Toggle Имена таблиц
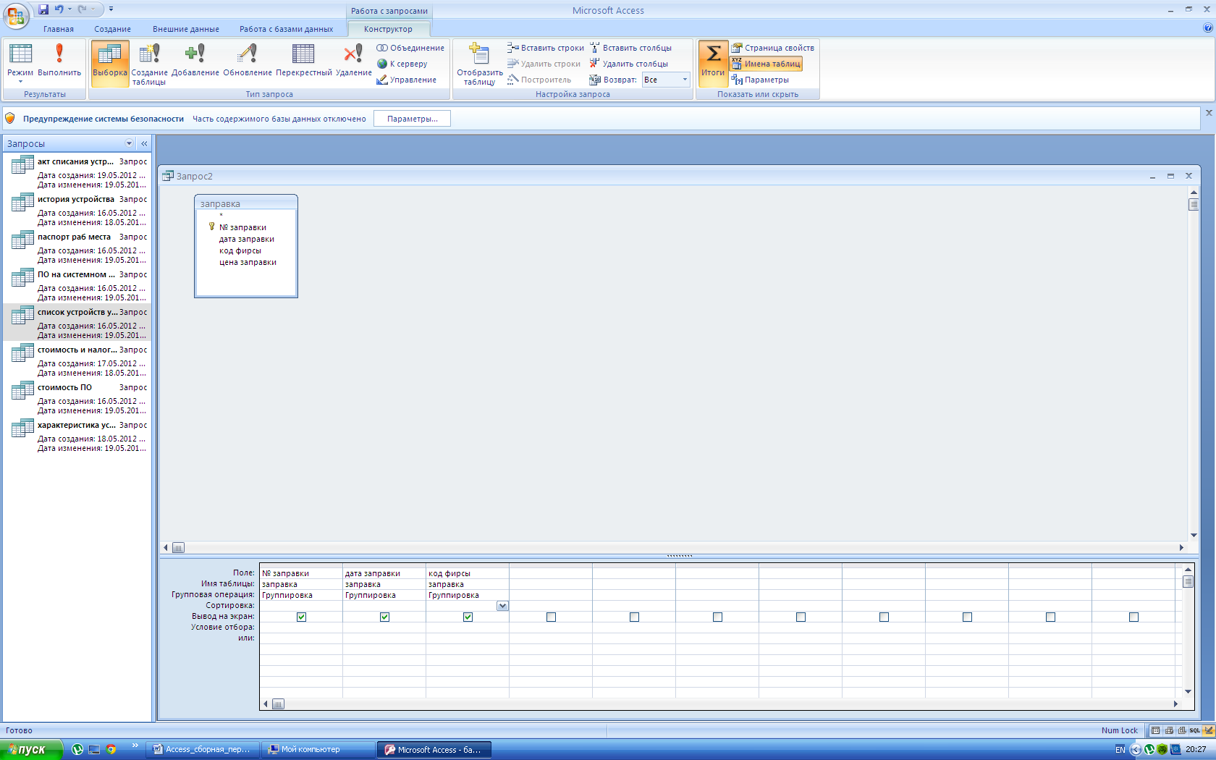 [x=766, y=64]
